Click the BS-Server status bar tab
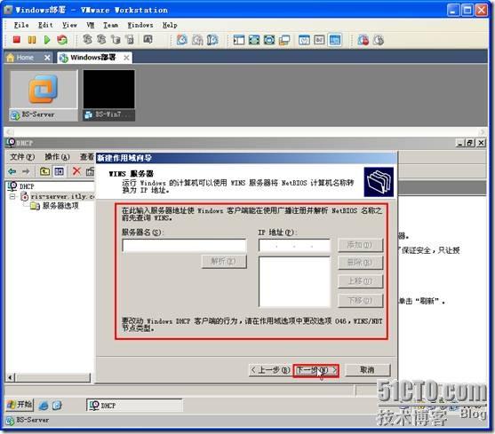Viewport: 495px width, 434px height. pyautogui.click(x=28, y=420)
